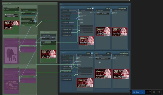Click the Image 1 node preview thumbnail
The height and width of the screenshot is (95, 163).
11,25
